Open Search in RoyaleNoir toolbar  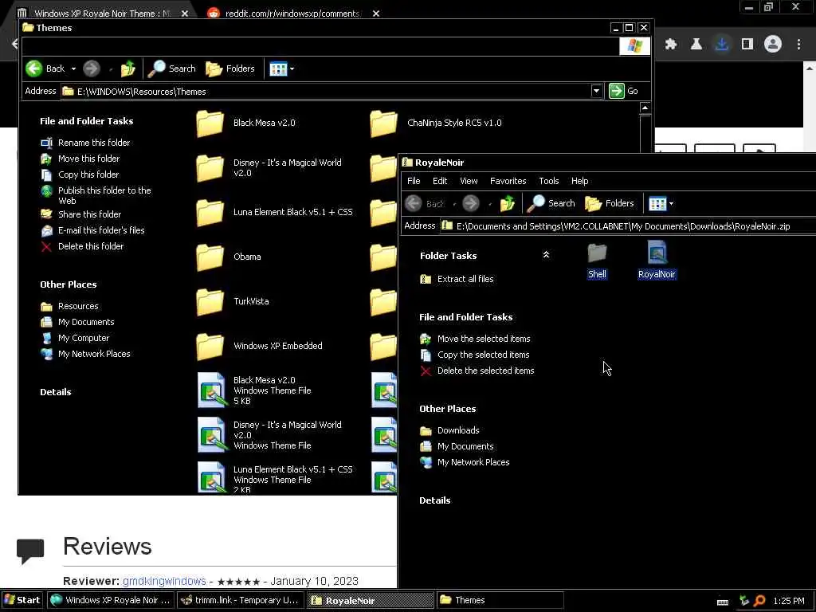pyautogui.click(x=551, y=203)
